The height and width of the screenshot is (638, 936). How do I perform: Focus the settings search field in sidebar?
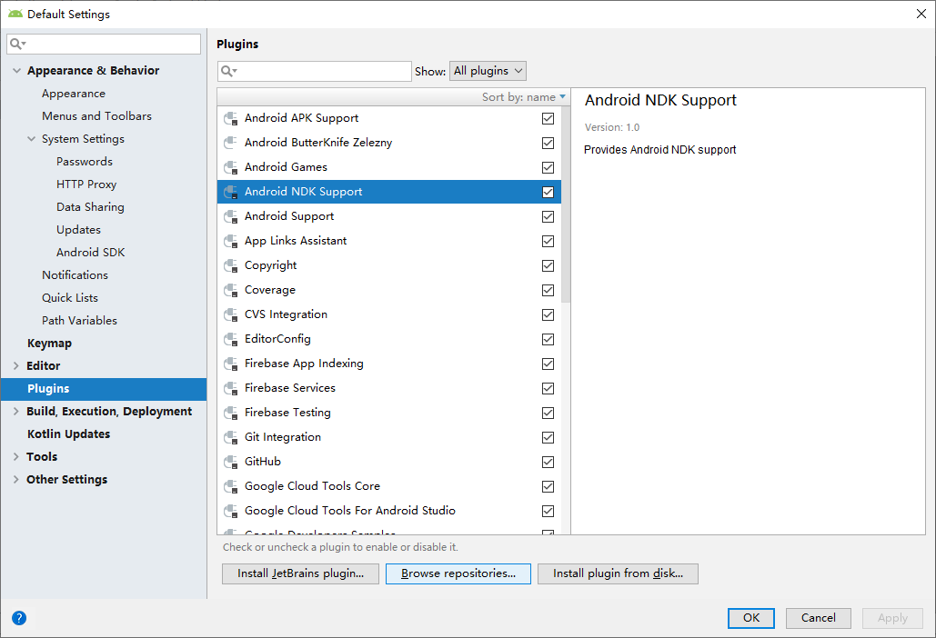109,44
